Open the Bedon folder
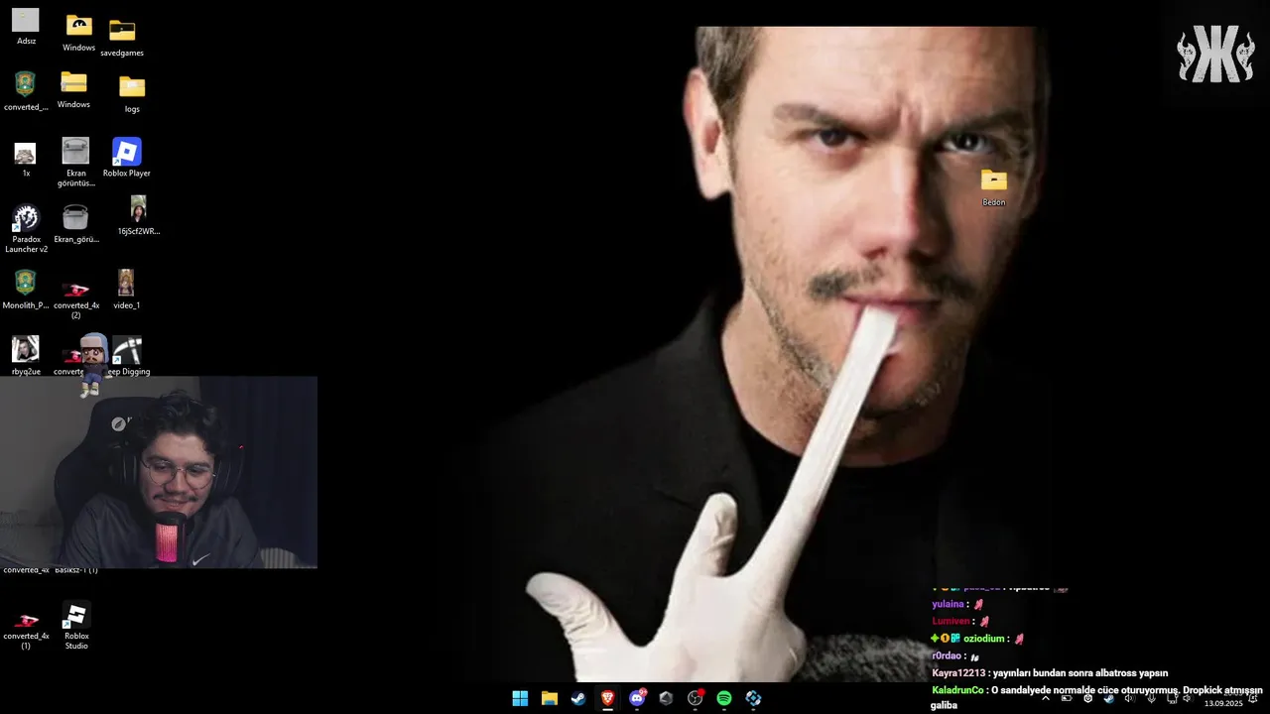This screenshot has height=714, width=1270. click(994, 187)
